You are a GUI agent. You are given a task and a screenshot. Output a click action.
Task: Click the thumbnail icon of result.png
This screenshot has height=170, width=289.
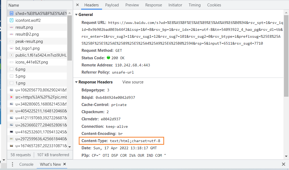(x=11, y=27)
